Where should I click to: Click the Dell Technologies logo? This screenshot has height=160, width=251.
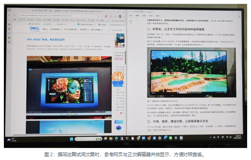pos(35,29)
